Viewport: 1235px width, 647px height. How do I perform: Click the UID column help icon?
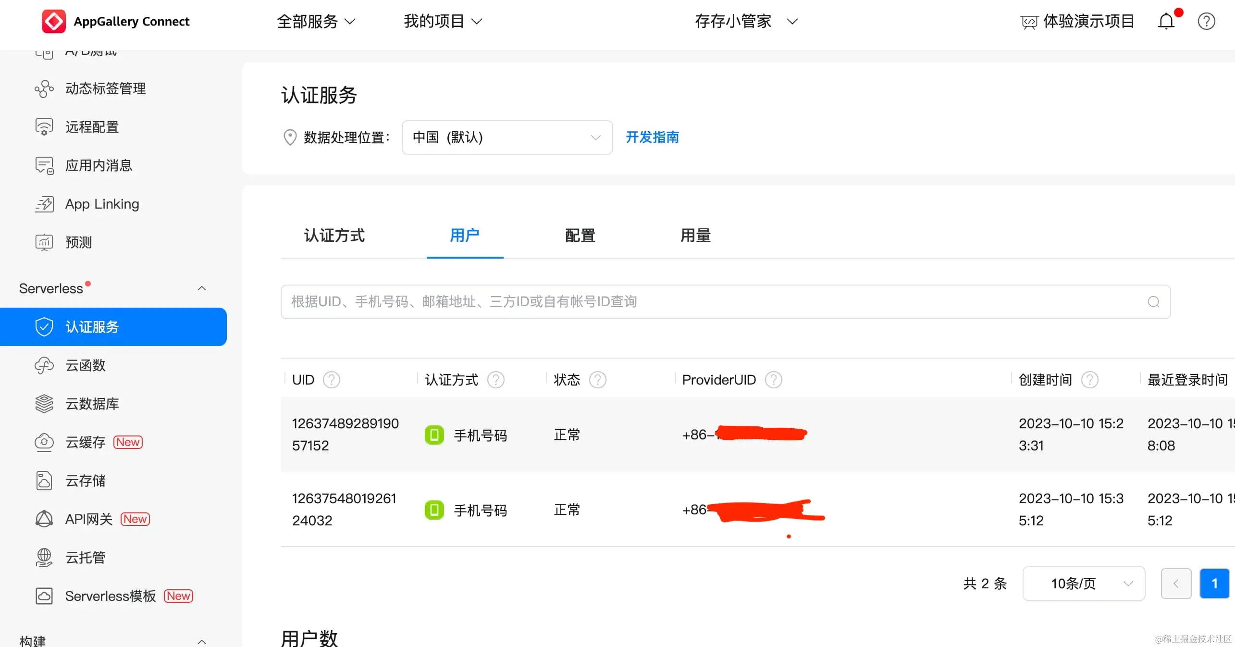331,380
